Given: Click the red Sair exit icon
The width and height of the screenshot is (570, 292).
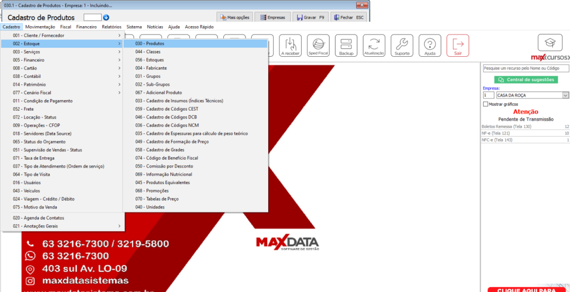Looking at the screenshot, I should [x=458, y=46].
